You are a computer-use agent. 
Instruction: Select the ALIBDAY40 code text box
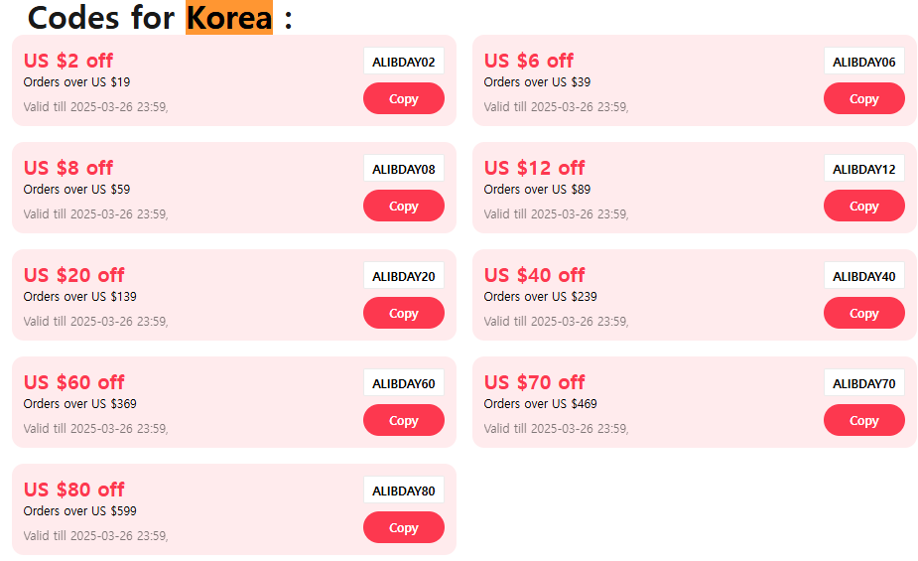tap(863, 276)
